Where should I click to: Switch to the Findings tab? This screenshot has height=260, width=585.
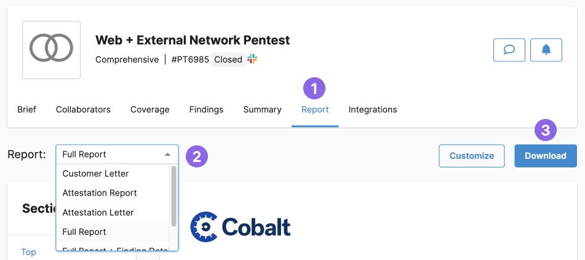click(206, 110)
